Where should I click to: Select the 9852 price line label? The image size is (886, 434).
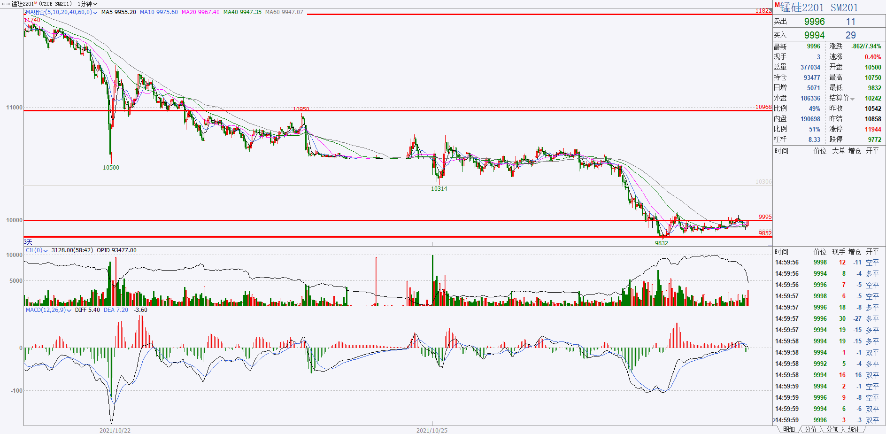[765, 233]
